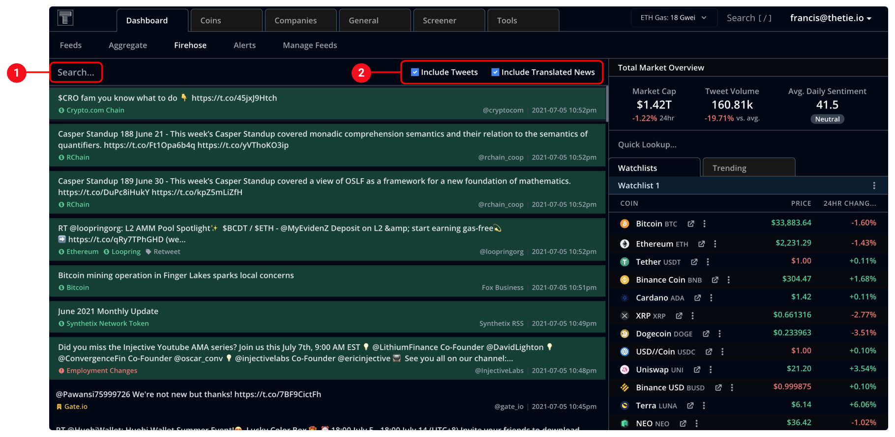Open Cardano row options menu
The image size is (895, 437).
point(711,298)
